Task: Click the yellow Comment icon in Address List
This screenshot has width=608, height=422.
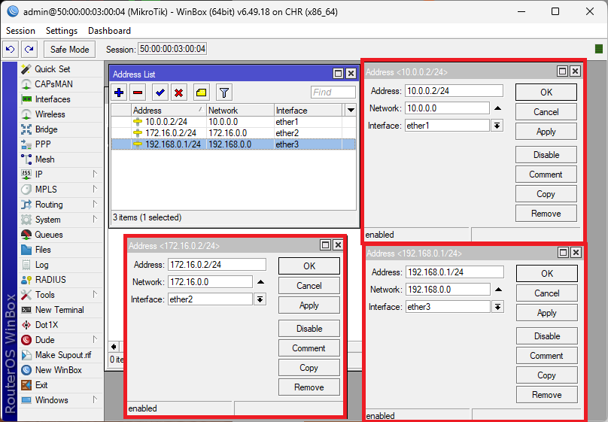Action: 201,93
